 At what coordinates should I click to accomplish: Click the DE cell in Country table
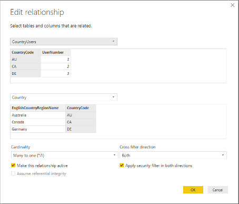point(81,129)
